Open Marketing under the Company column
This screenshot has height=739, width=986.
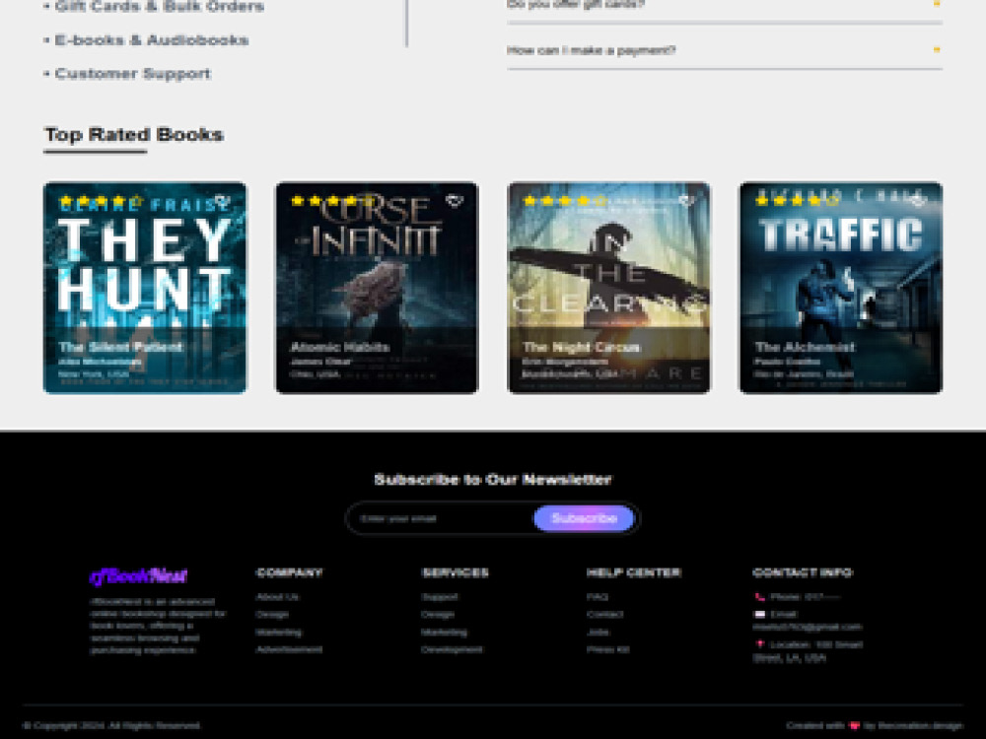point(279,633)
